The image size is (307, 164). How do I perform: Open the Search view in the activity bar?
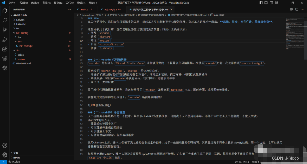[x=5, y=20]
